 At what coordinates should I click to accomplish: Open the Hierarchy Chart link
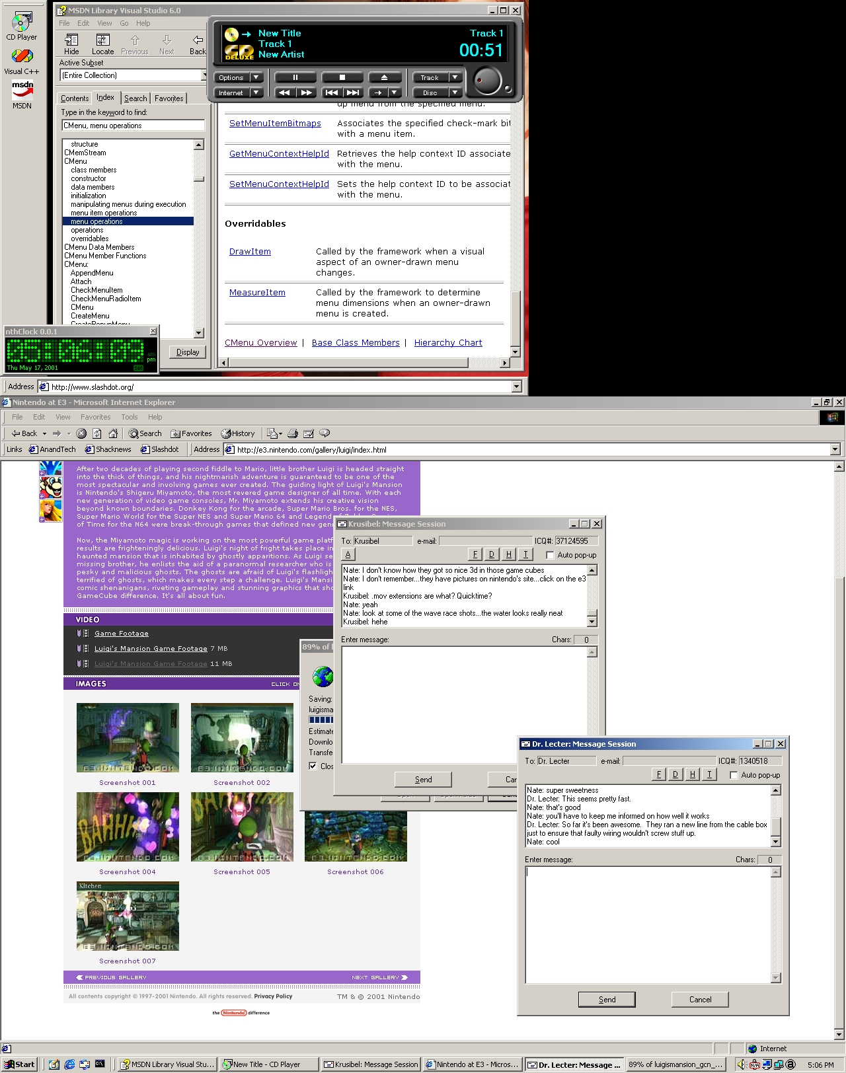pyautogui.click(x=448, y=342)
